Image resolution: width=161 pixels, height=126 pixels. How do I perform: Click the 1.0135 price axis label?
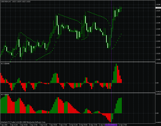click(158, 47)
